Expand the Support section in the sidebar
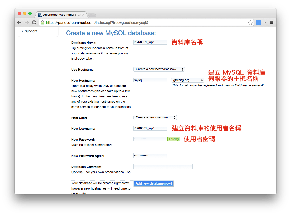 click(x=31, y=31)
